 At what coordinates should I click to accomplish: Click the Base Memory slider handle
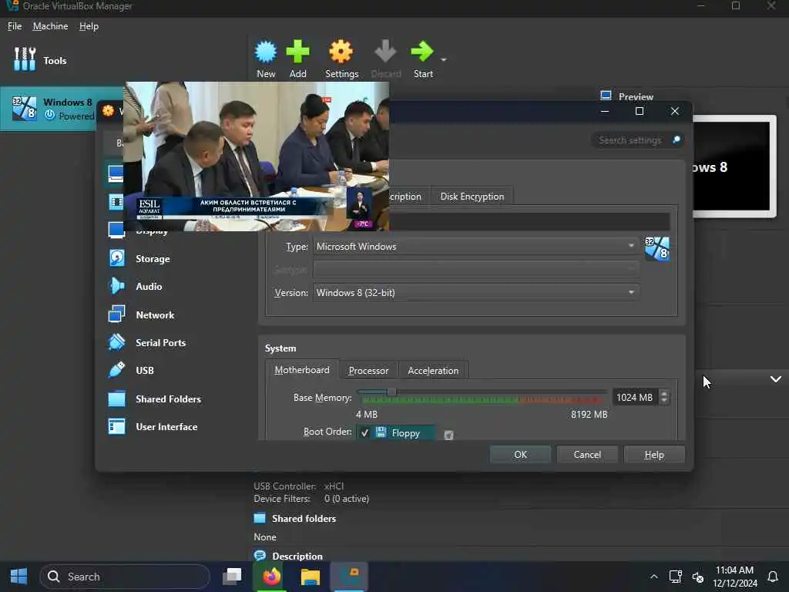[391, 392]
